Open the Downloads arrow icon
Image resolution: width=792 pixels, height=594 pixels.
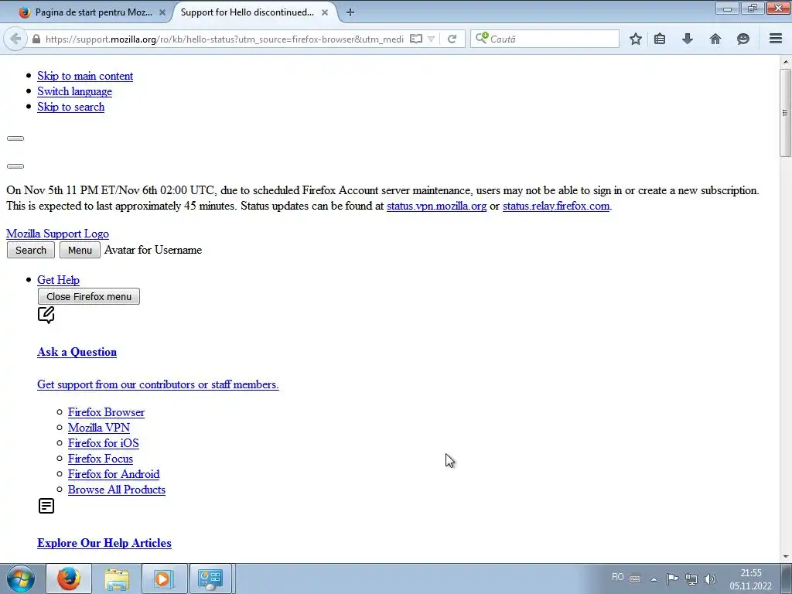point(688,39)
